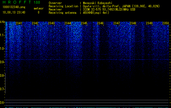Click the 0.6 frequency axis label
Image resolution: width=171 pixels, height=108 pixels.
pyautogui.click(x=2, y=103)
